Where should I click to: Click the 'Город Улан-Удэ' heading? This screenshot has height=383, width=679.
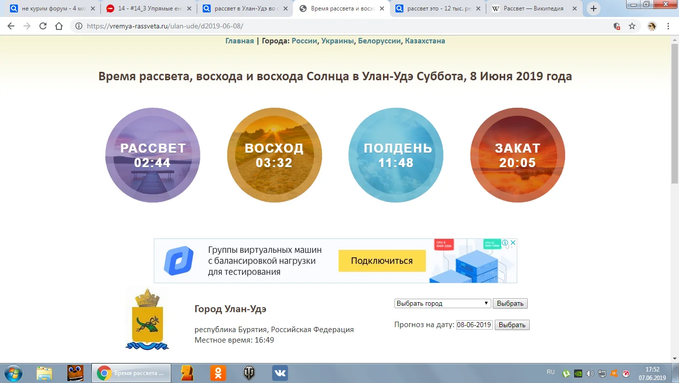pyautogui.click(x=231, y=309)
